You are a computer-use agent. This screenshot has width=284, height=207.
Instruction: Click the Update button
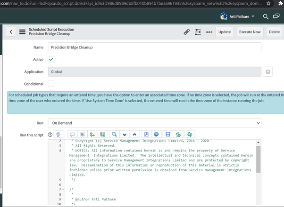click(x=225, y=32)
